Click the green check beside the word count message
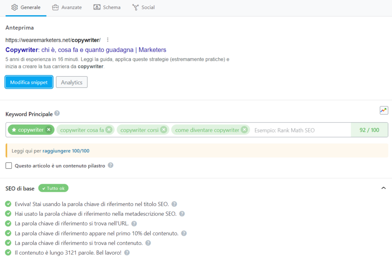The height and width of the screenshot is (263, 392). coord(8,253)
